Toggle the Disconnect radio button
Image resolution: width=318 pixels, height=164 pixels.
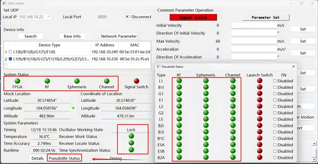(x=128, y=17)
